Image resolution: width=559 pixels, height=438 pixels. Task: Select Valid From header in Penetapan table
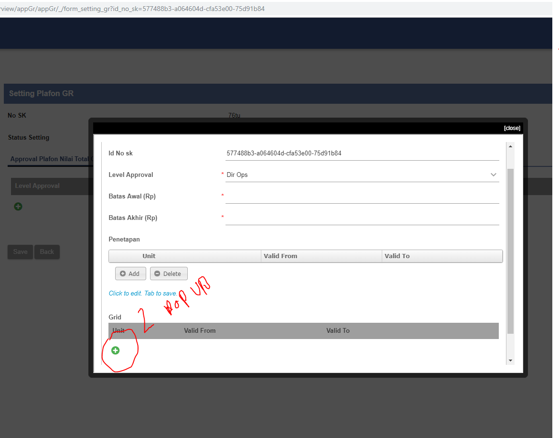280,256
